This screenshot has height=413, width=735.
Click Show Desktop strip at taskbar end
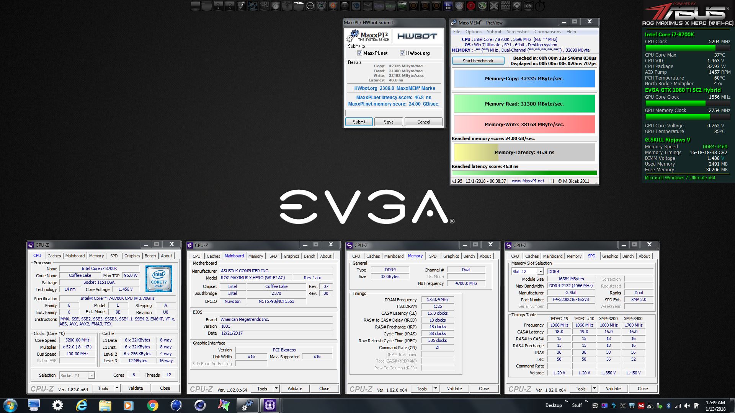[732, 405]
